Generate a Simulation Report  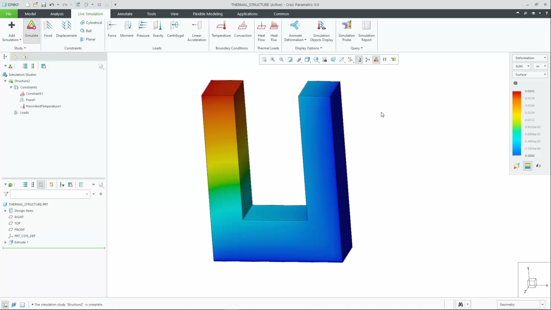point(366,31)
